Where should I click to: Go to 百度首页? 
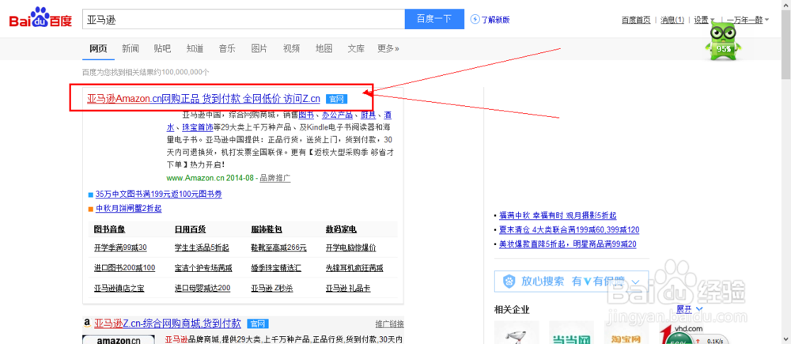click(x=636, y=20)
